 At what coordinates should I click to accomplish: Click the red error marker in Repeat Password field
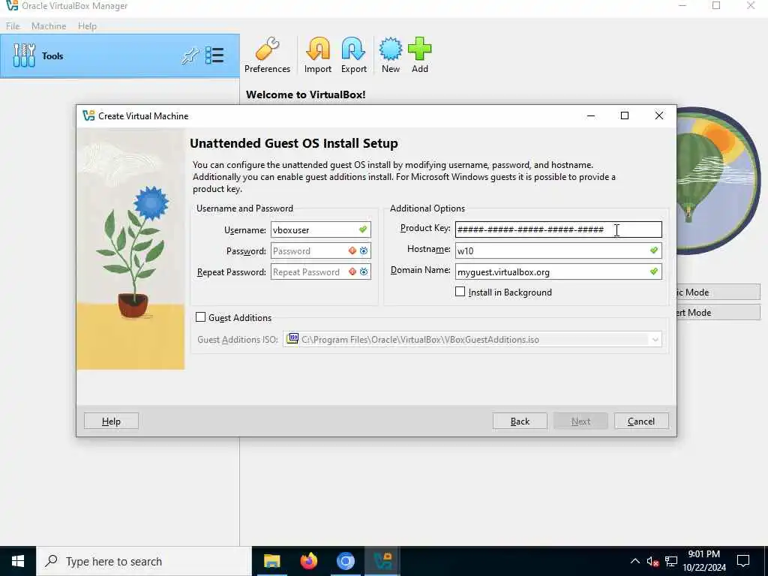[x=352, y=271]
